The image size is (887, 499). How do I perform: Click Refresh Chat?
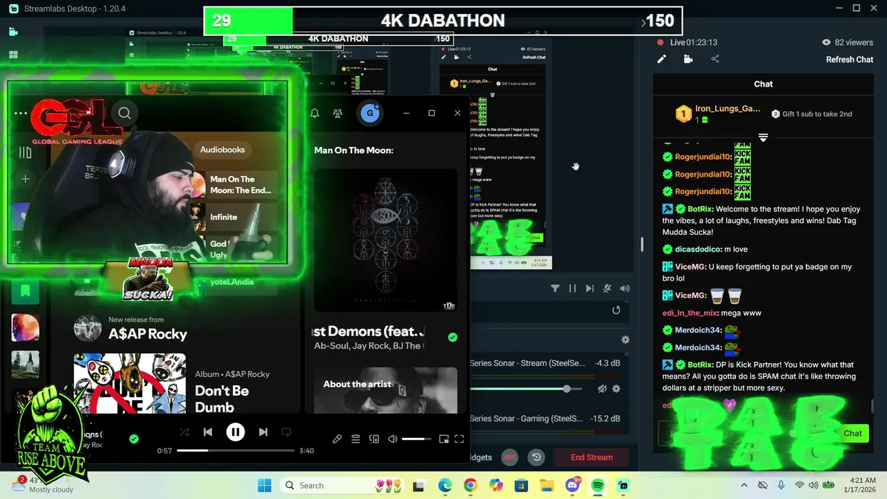[850, 60]
